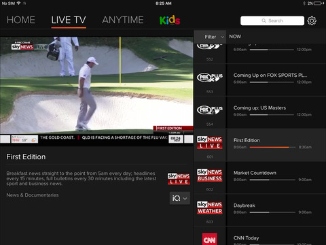Switch to the HOME tab
This screenshot has width=326, height=245.
point(21,20)
